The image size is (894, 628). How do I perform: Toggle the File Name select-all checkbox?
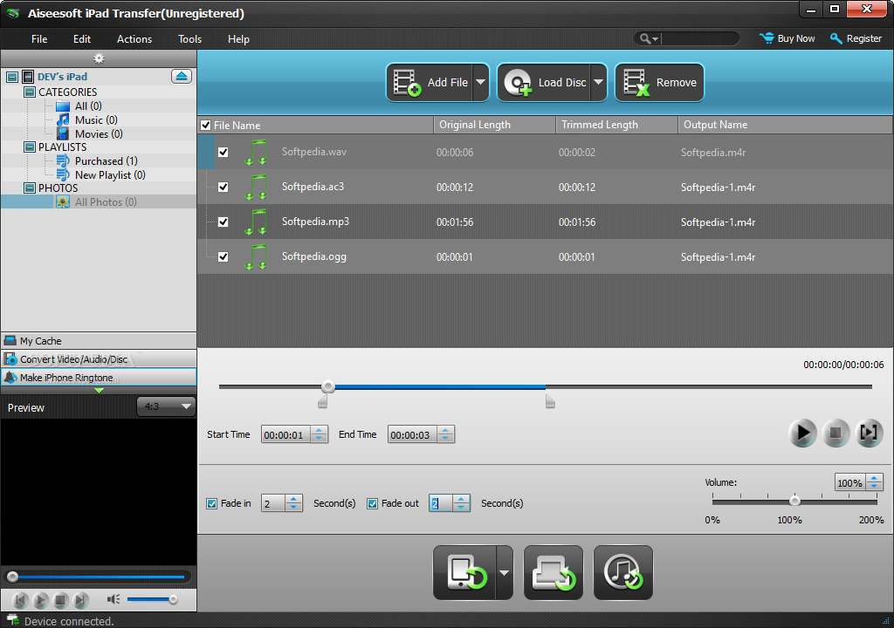pos(206,125)
